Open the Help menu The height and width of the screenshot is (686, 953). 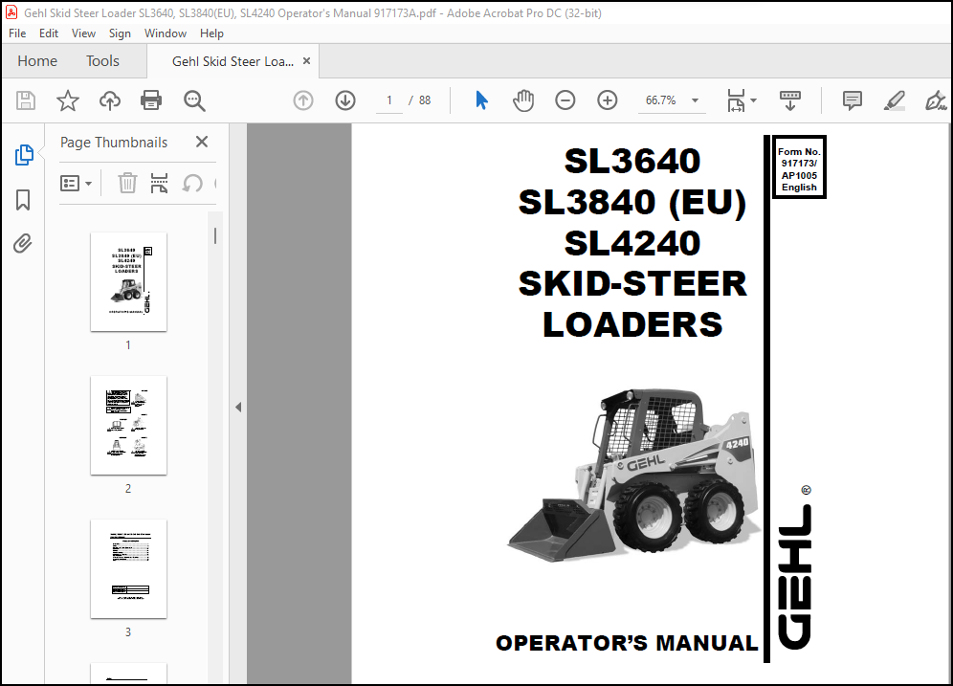click(x=211, y=33)
